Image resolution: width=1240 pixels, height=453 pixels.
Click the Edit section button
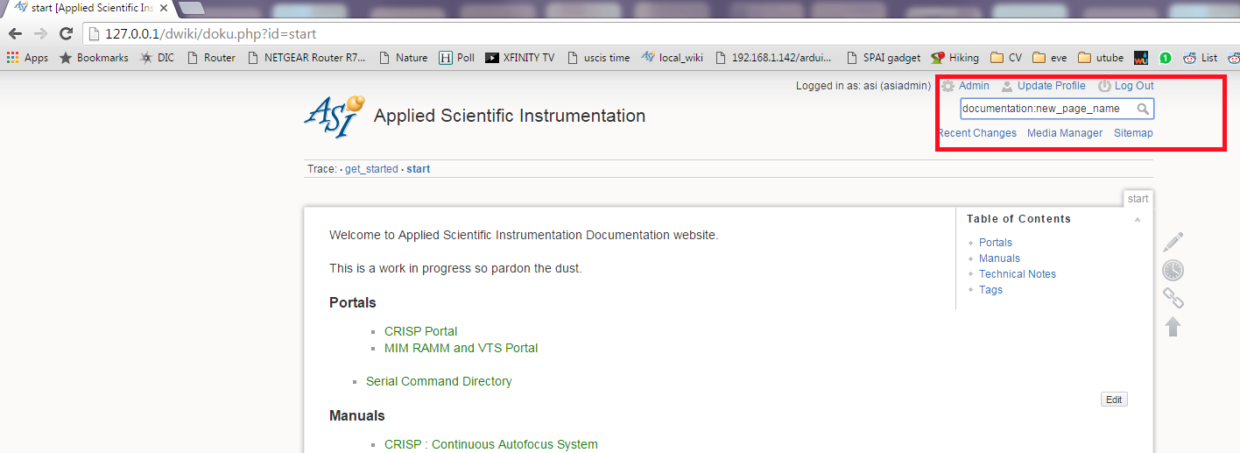[x=1114, y=400]
